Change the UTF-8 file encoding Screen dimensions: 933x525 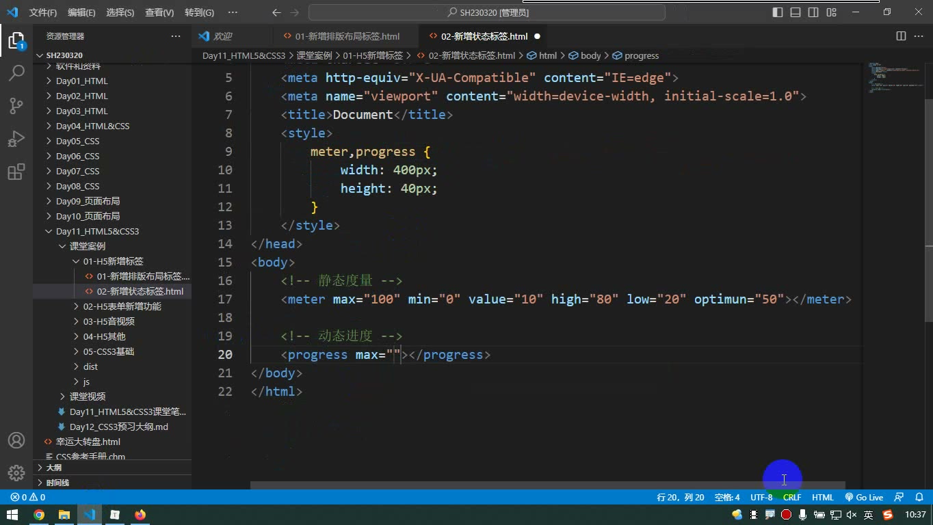tap(761, 498)
